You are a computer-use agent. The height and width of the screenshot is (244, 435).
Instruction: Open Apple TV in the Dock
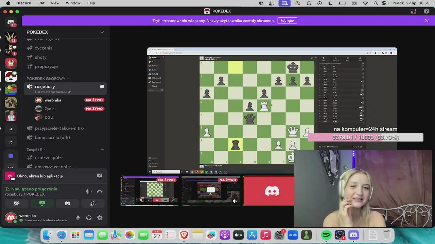click(x=238, y=235)
